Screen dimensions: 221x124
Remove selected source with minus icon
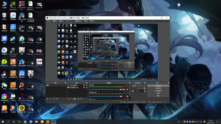[x=72, y=99]
